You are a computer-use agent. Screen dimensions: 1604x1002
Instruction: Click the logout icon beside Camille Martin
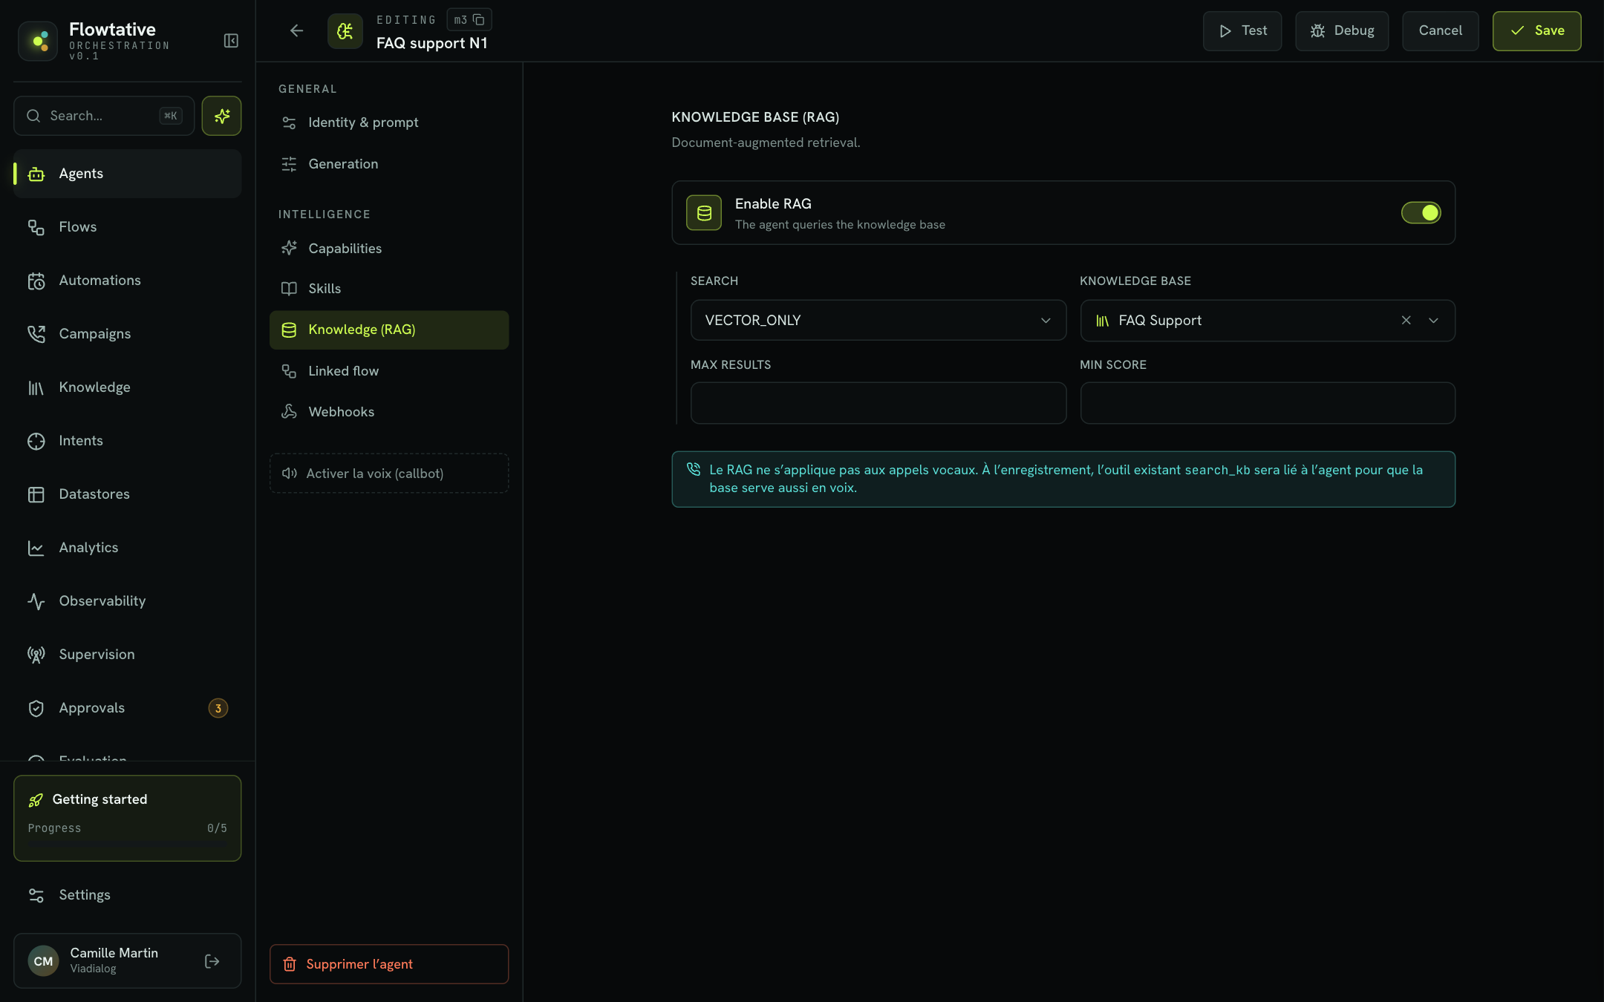click(x=212, y=961)
